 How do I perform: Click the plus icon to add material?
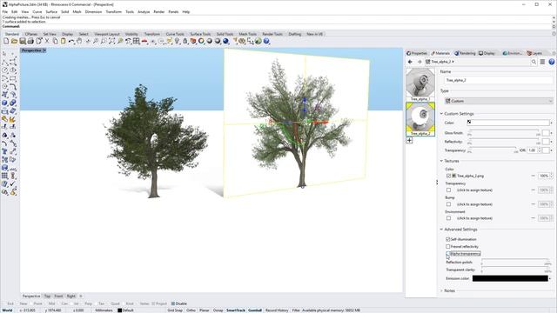pyautogui.click(x=410, y=141)
